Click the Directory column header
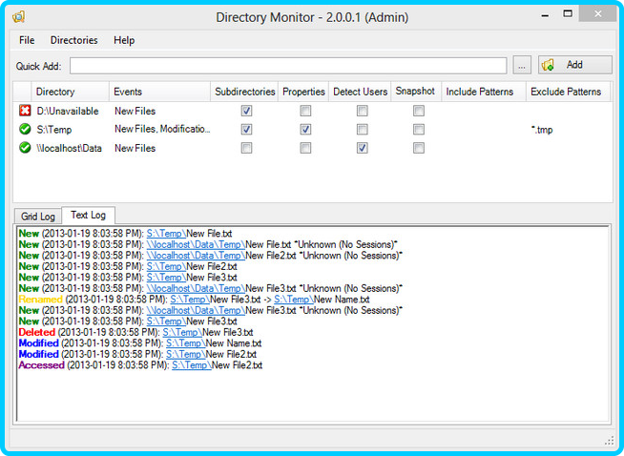 70,92
